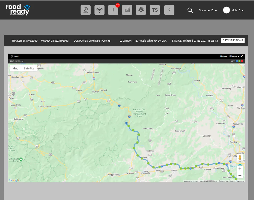Click the Clingmans Dome park marker
254x200 pixels.
click(21, 160)
